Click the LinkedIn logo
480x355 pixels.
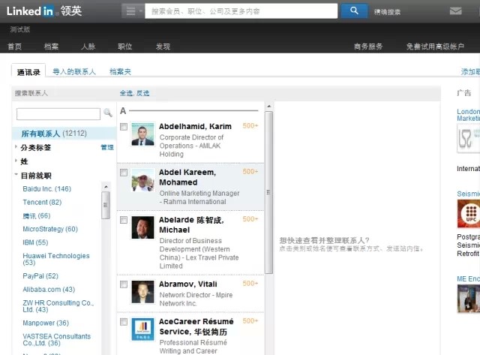click(x=44, y=11)
